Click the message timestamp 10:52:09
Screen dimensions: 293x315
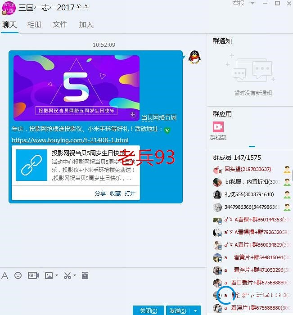coord(104,45)
